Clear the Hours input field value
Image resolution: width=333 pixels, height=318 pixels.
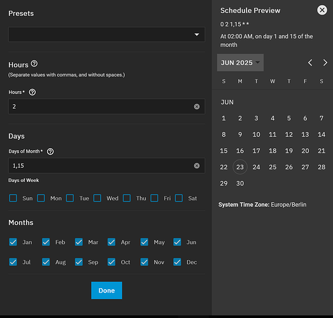pos(197,106)
